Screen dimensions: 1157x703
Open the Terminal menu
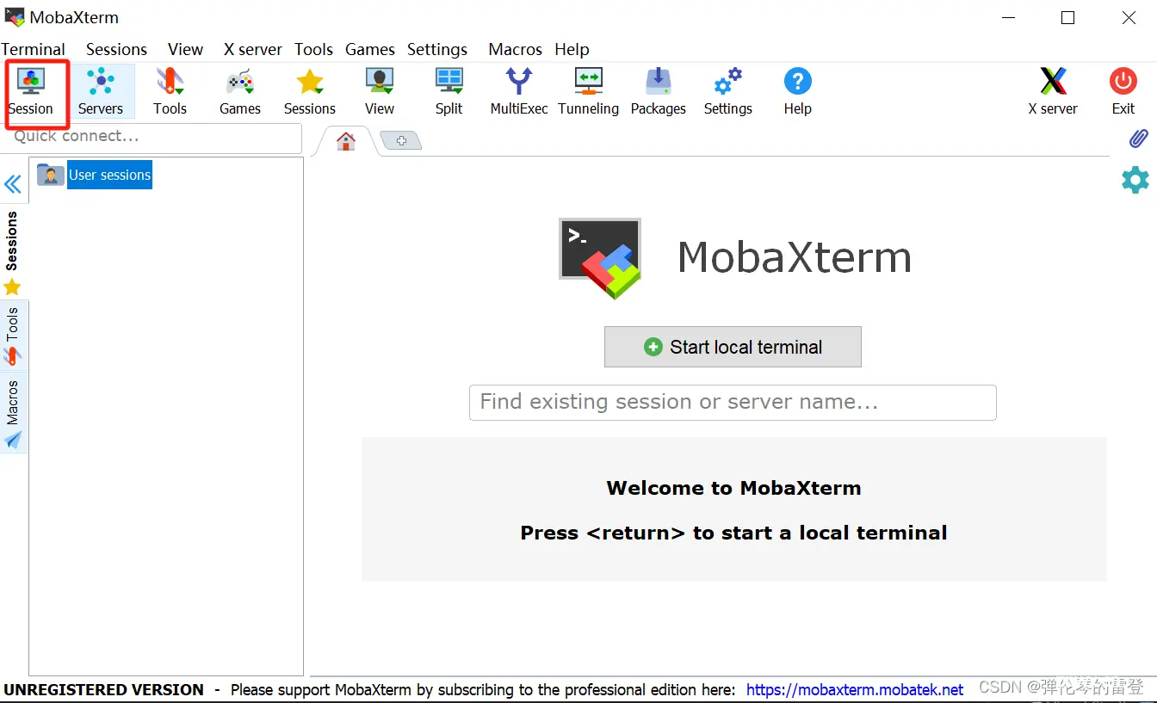34,49
